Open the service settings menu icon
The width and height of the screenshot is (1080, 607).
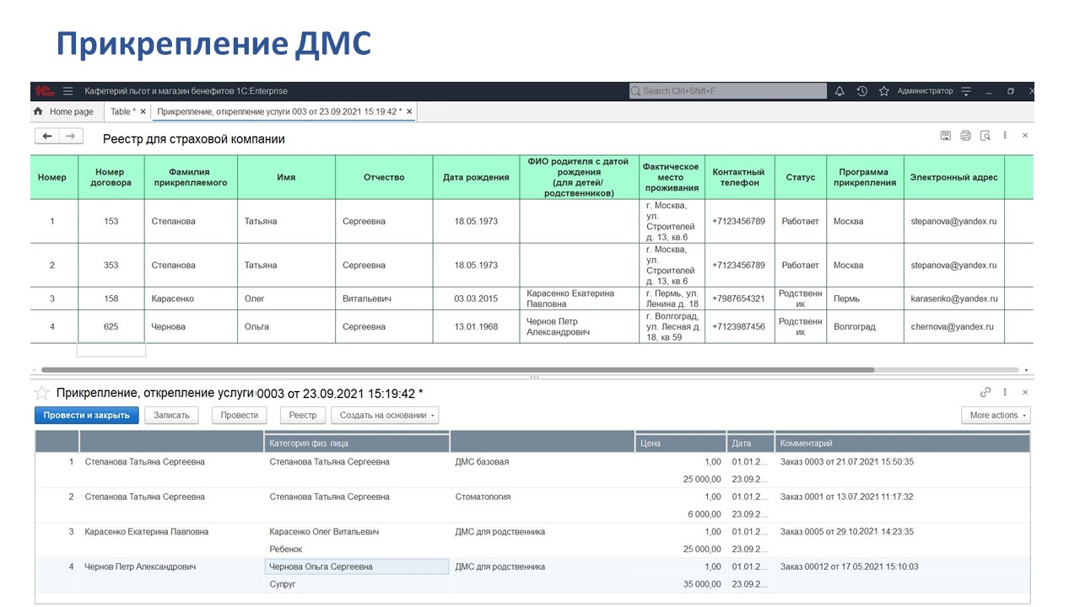(x=966, y=91)
